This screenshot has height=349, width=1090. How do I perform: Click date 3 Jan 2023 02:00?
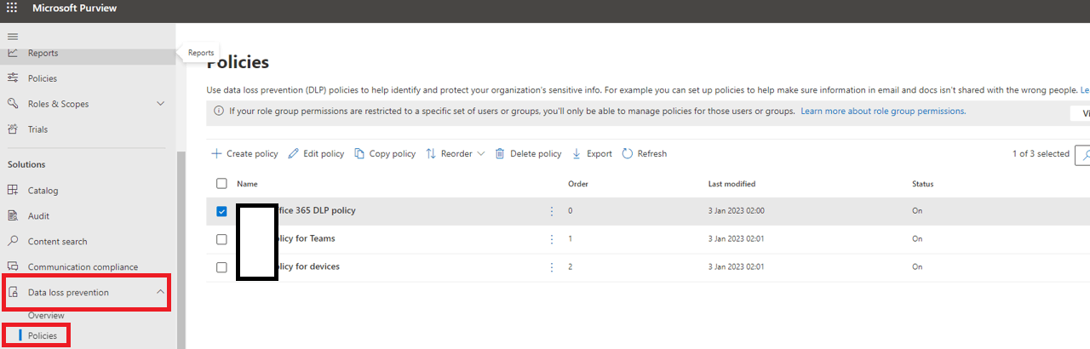(737, 211)
